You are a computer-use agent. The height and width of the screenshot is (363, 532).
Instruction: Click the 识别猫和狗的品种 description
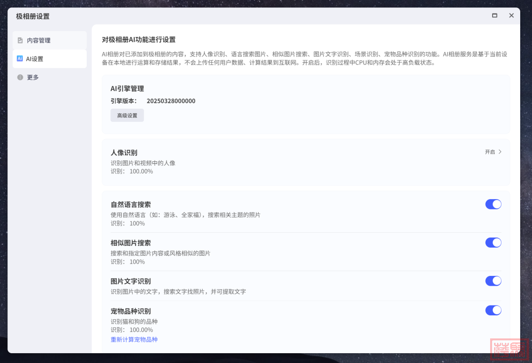[x=134, y=321]
